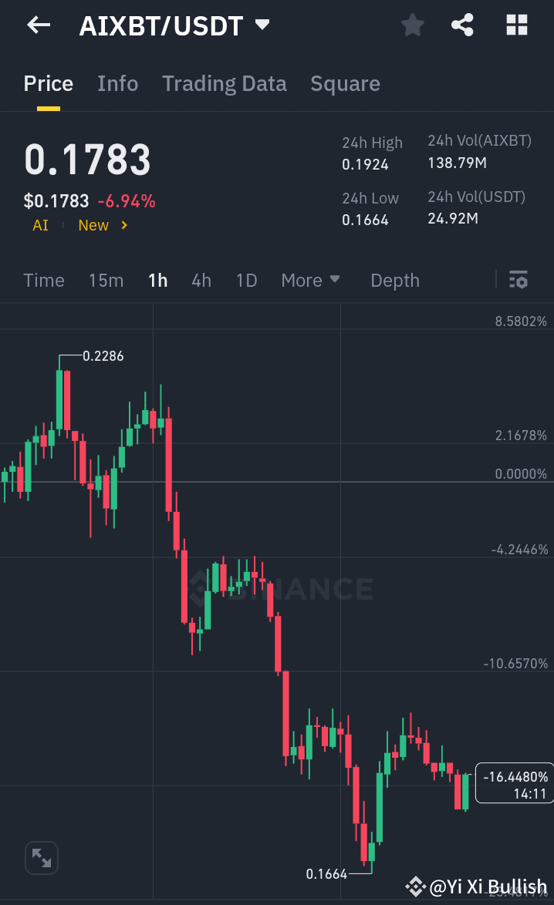This screenshot has width=554, height=905.
Task: Expand the chart to fullscreen
Action: [41, 857]
